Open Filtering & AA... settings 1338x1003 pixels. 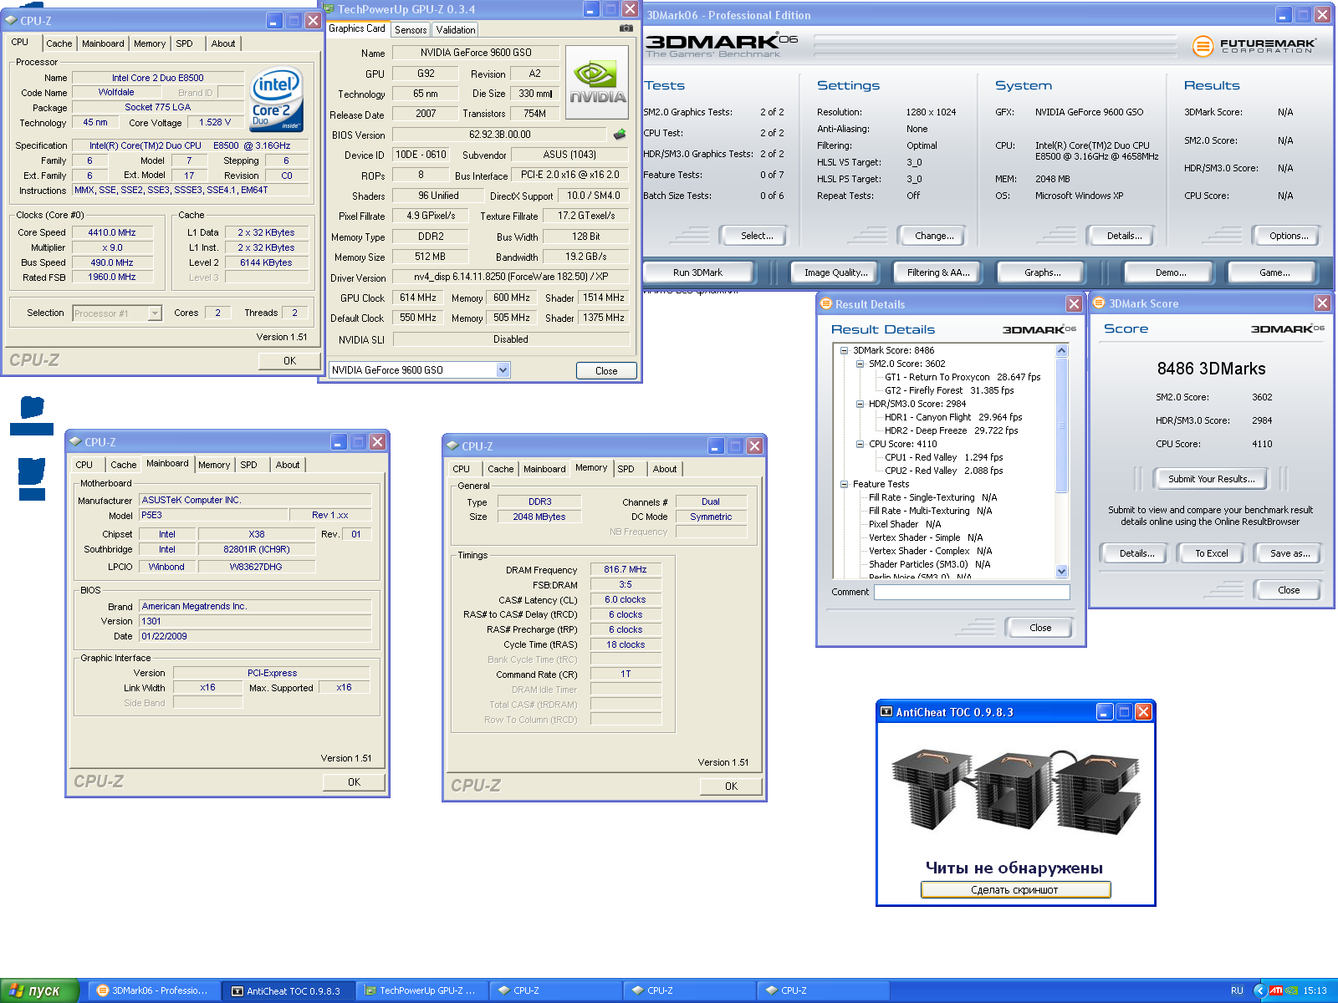pyautogui.click(x=938, y=272)
